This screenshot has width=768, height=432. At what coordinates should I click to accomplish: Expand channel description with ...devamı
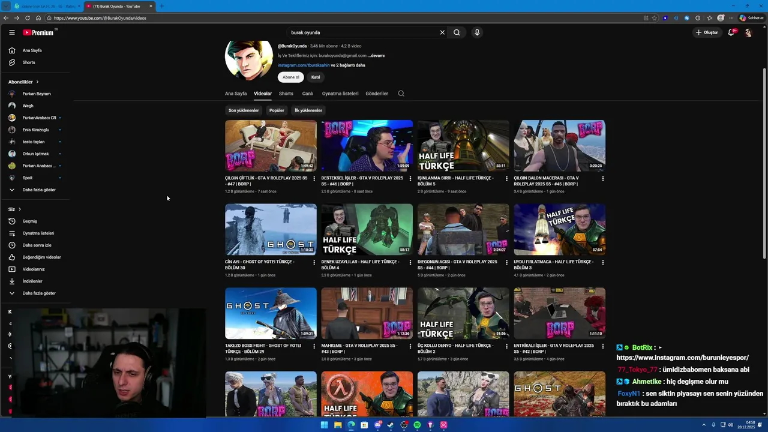point(376,56)
